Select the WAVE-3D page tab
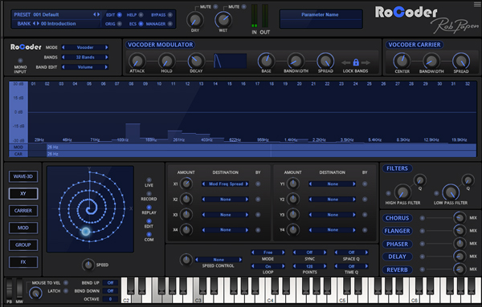 (x=23, y=176)
